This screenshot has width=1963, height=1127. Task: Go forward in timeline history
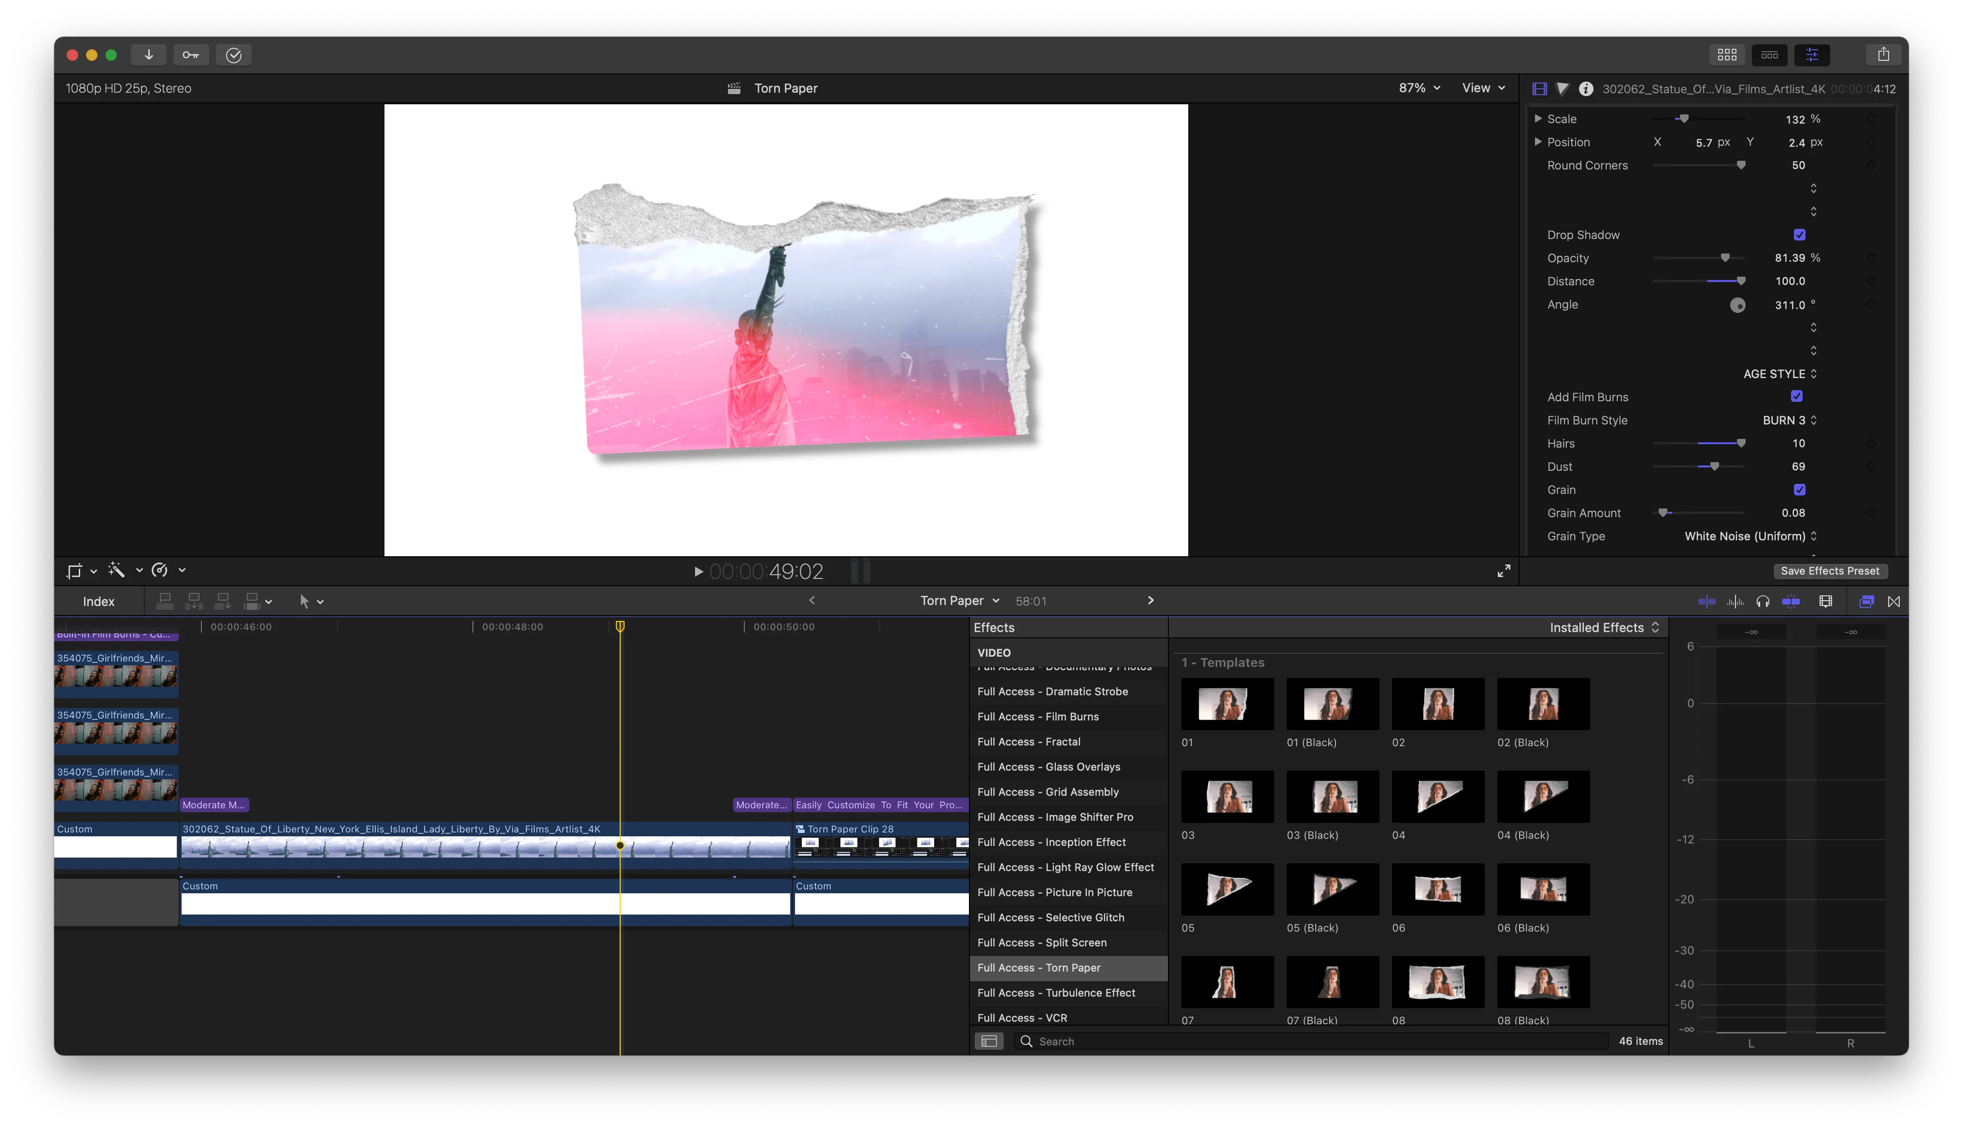(x=1150, y=600)
